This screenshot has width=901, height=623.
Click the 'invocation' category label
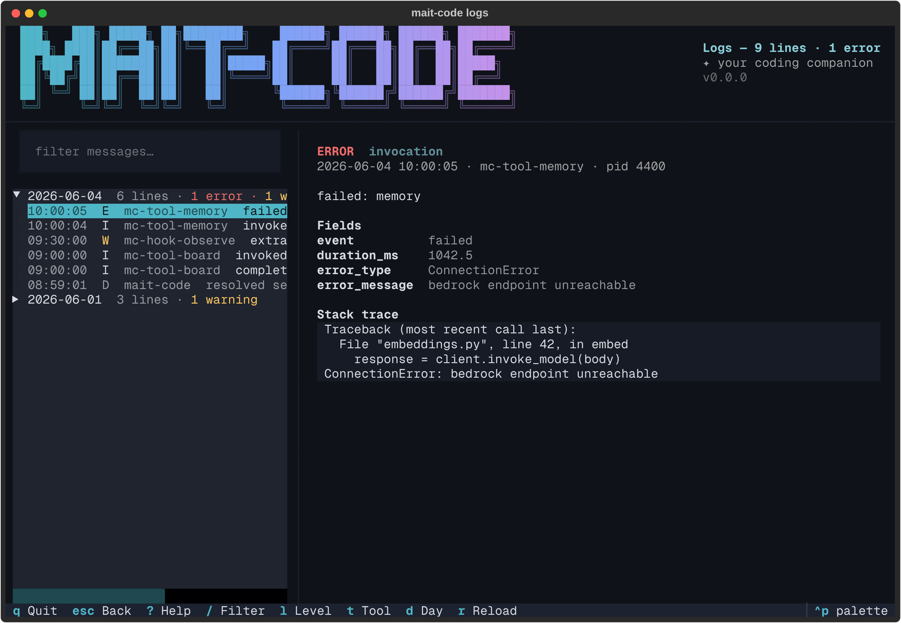[406, 151]
